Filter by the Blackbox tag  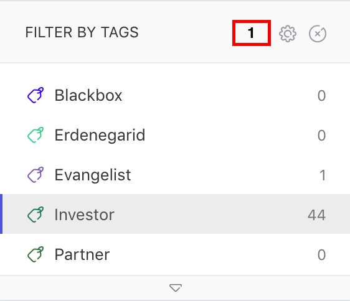pyautogui.click(x=175, y=95)
